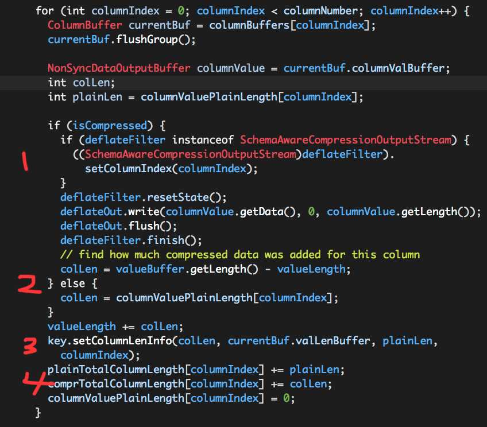Click 'deflateFilter.resetState();' line
The width and height of the screenshot is (487, 427).
tap(144, 197)
